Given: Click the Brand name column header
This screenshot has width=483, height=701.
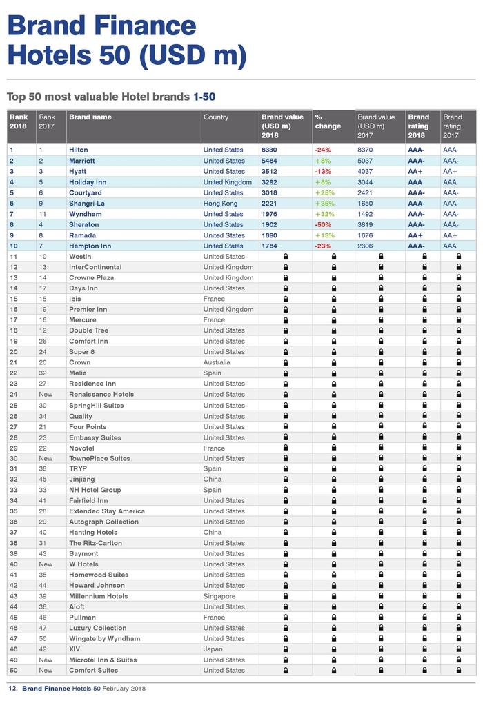Looking at the screenshot, I should coord(90,117).
